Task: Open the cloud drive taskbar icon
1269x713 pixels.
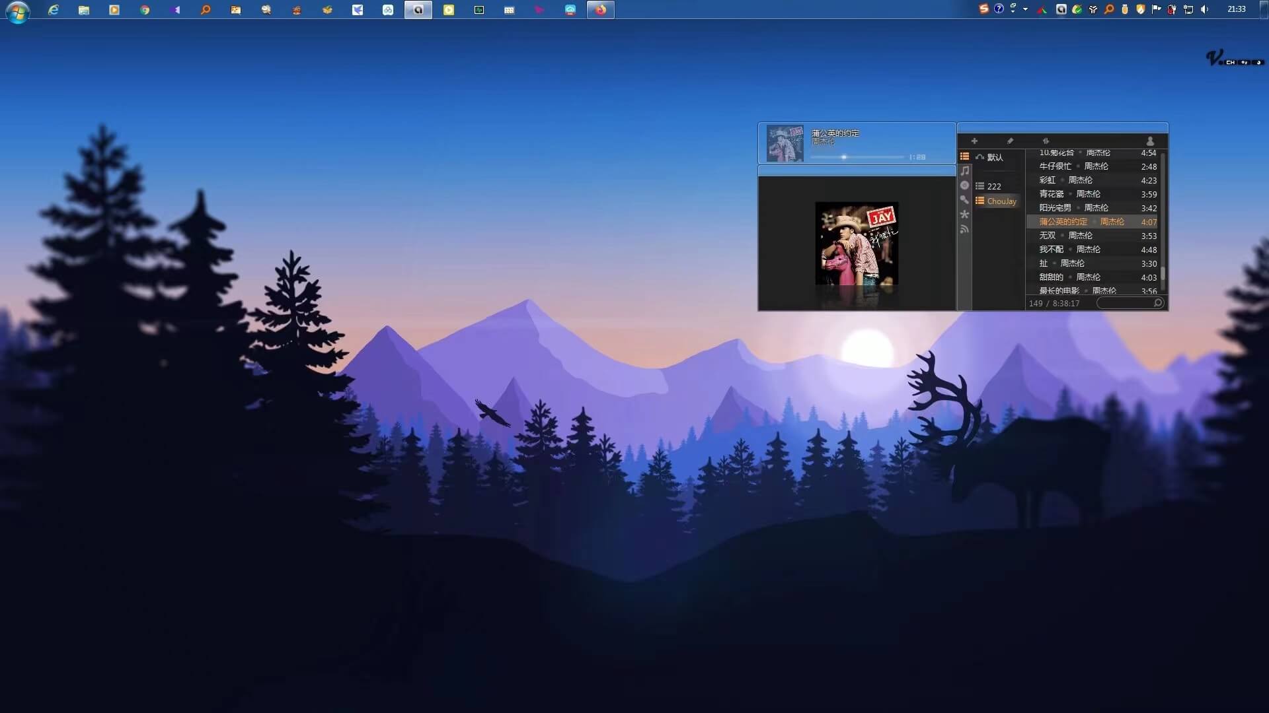Action: coord(570,10)
